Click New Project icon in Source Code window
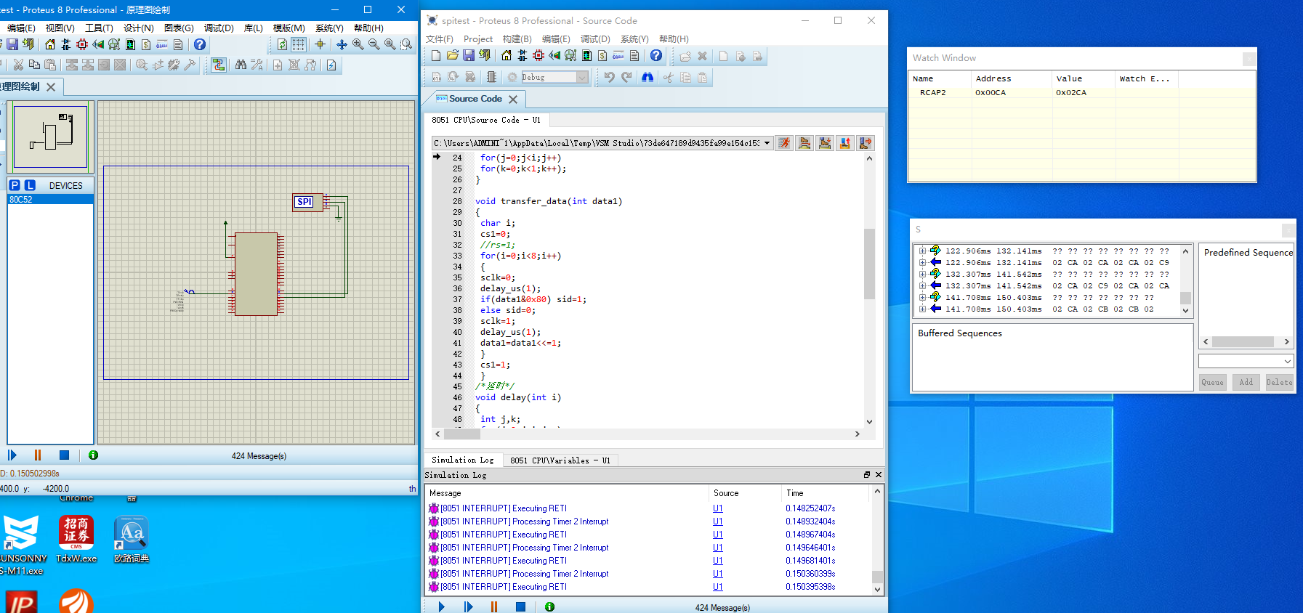 436,56
